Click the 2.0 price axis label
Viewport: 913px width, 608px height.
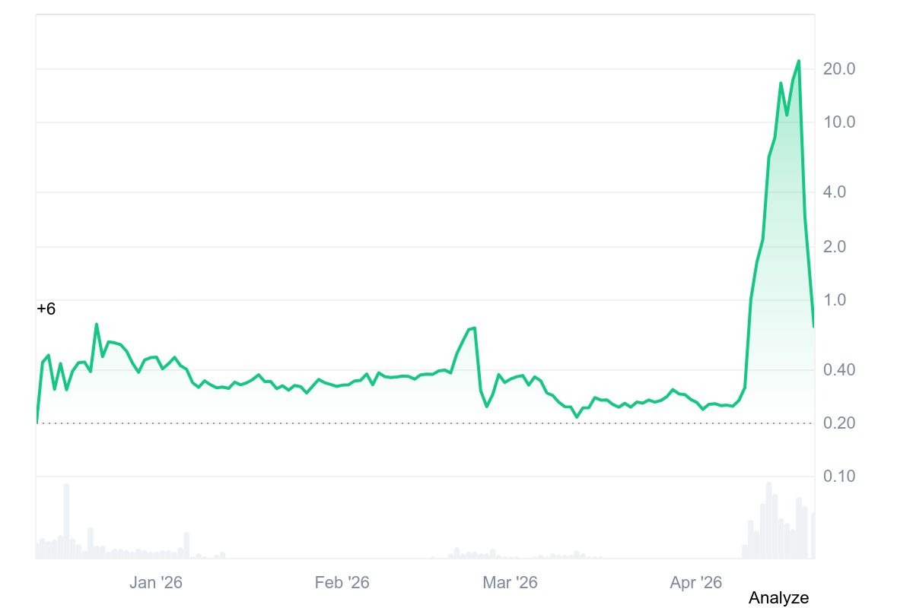click(x=835, y=247)
